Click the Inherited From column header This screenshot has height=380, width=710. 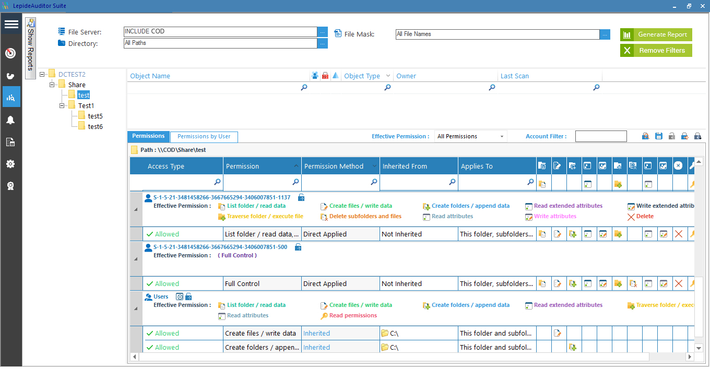click(x=419, y=166)
